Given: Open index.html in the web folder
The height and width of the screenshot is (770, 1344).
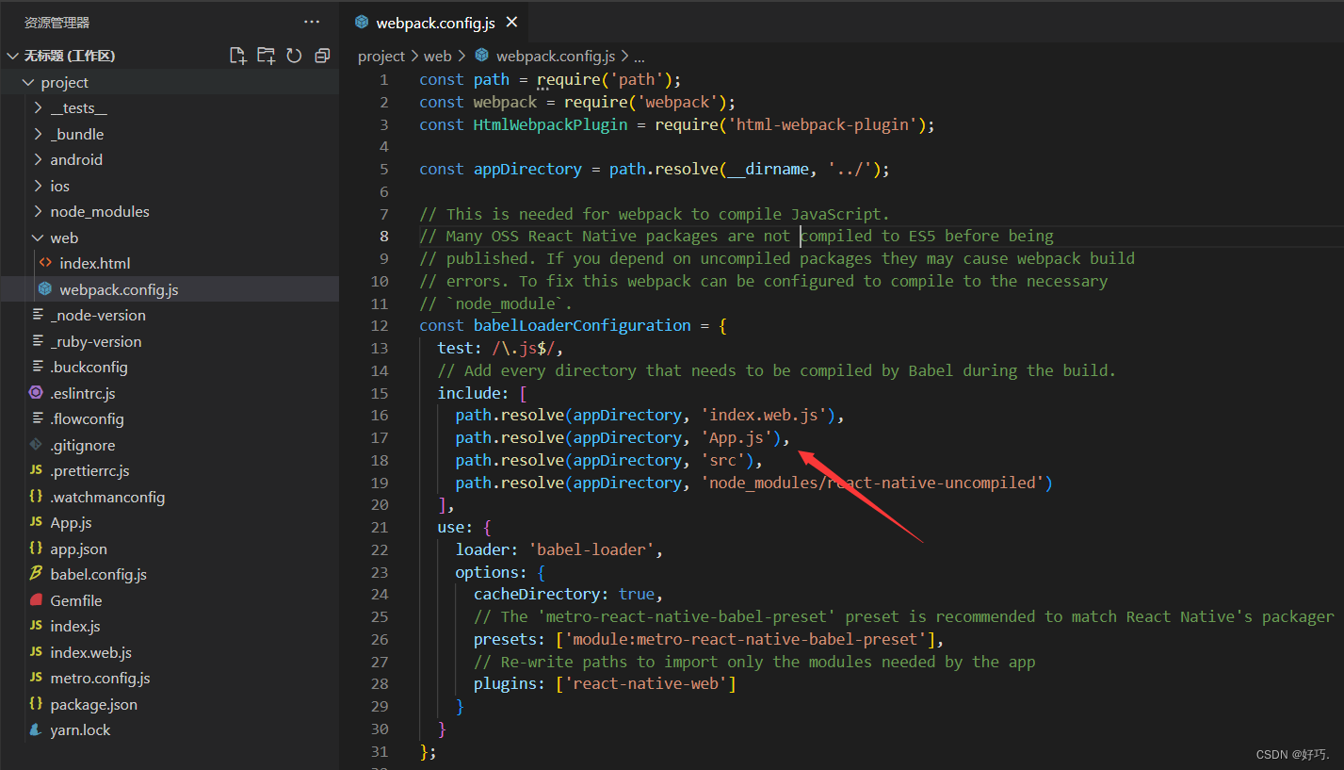Looking at the screenshot, I should tap(170, 264).
